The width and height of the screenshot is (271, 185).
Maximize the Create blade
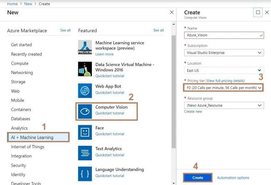click(258, 12)
